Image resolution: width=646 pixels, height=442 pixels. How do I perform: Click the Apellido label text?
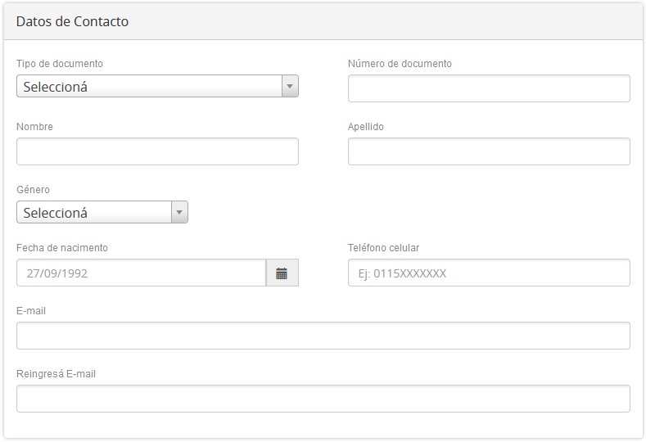366,127
